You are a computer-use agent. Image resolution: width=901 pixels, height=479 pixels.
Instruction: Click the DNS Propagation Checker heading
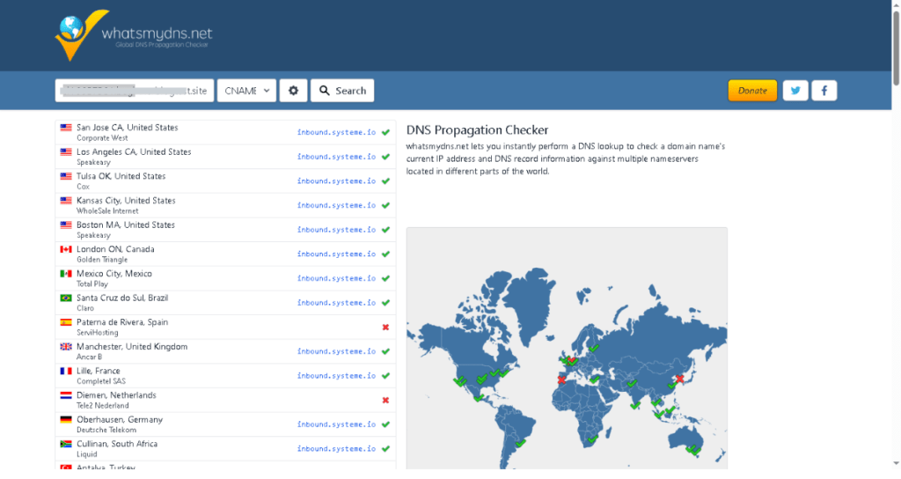coord(478,130)
